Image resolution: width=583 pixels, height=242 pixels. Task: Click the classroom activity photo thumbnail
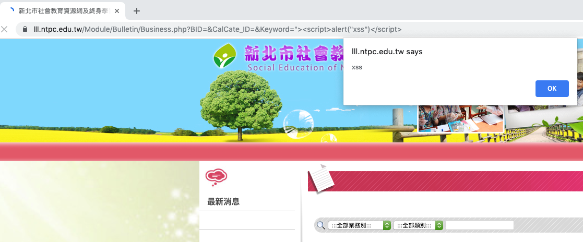(x=461, y=118)
